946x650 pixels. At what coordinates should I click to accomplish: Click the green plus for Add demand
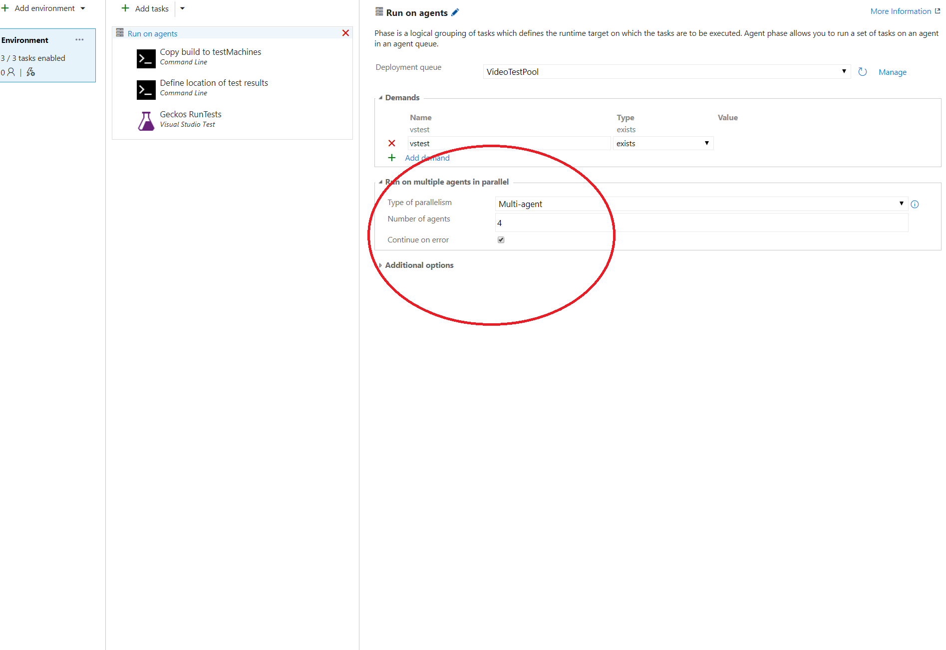point(392,158)
